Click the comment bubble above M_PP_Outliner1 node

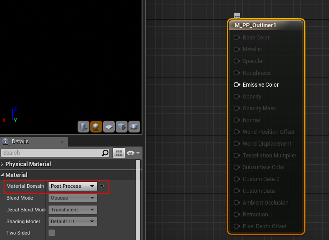[237, 15]
